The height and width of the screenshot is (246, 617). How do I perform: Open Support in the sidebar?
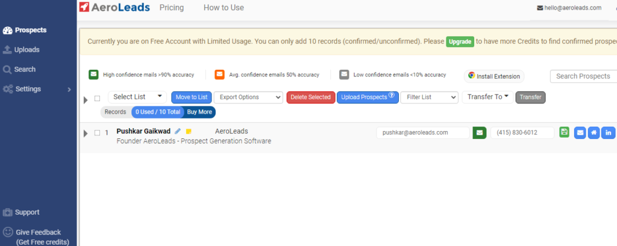coord(21,212)
